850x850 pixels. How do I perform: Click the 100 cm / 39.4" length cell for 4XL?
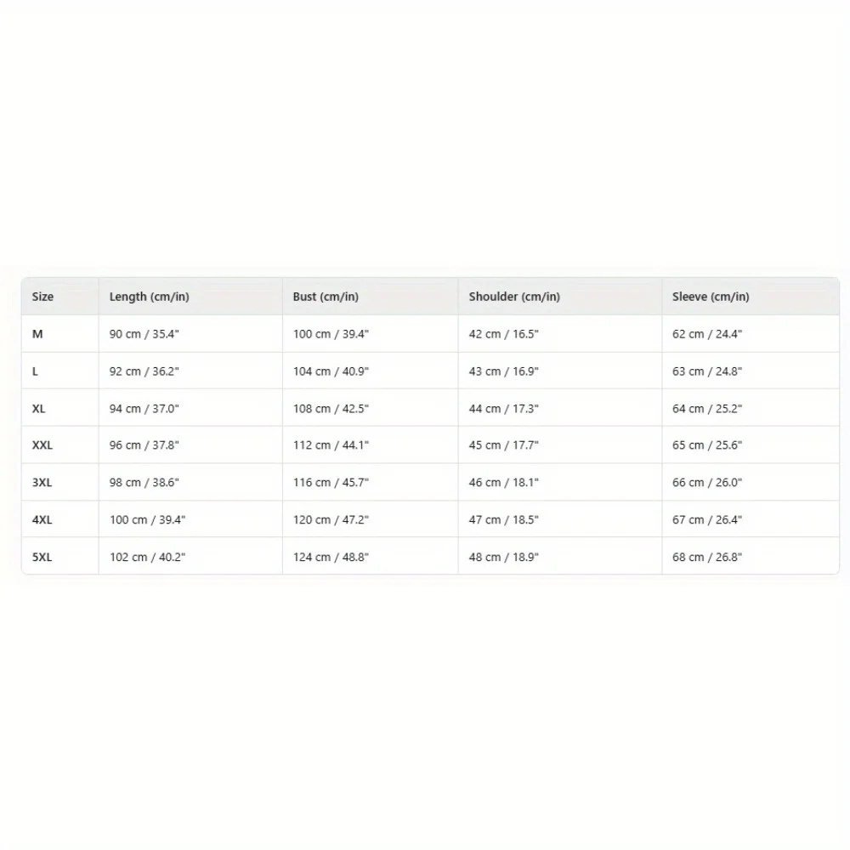click(x=147, y=520)
